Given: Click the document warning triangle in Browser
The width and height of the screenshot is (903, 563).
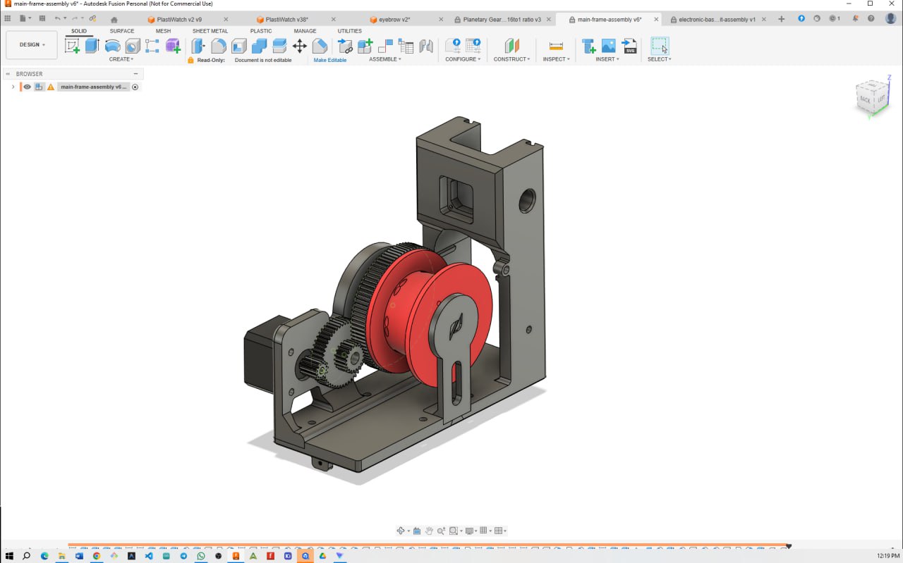Looking at the screenshot, I should coord(49,87).
